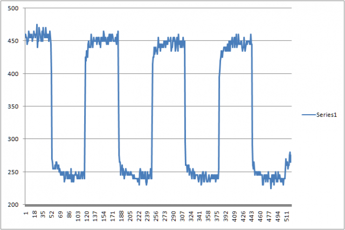Select the 350 vertical axis label

(13, 107)
